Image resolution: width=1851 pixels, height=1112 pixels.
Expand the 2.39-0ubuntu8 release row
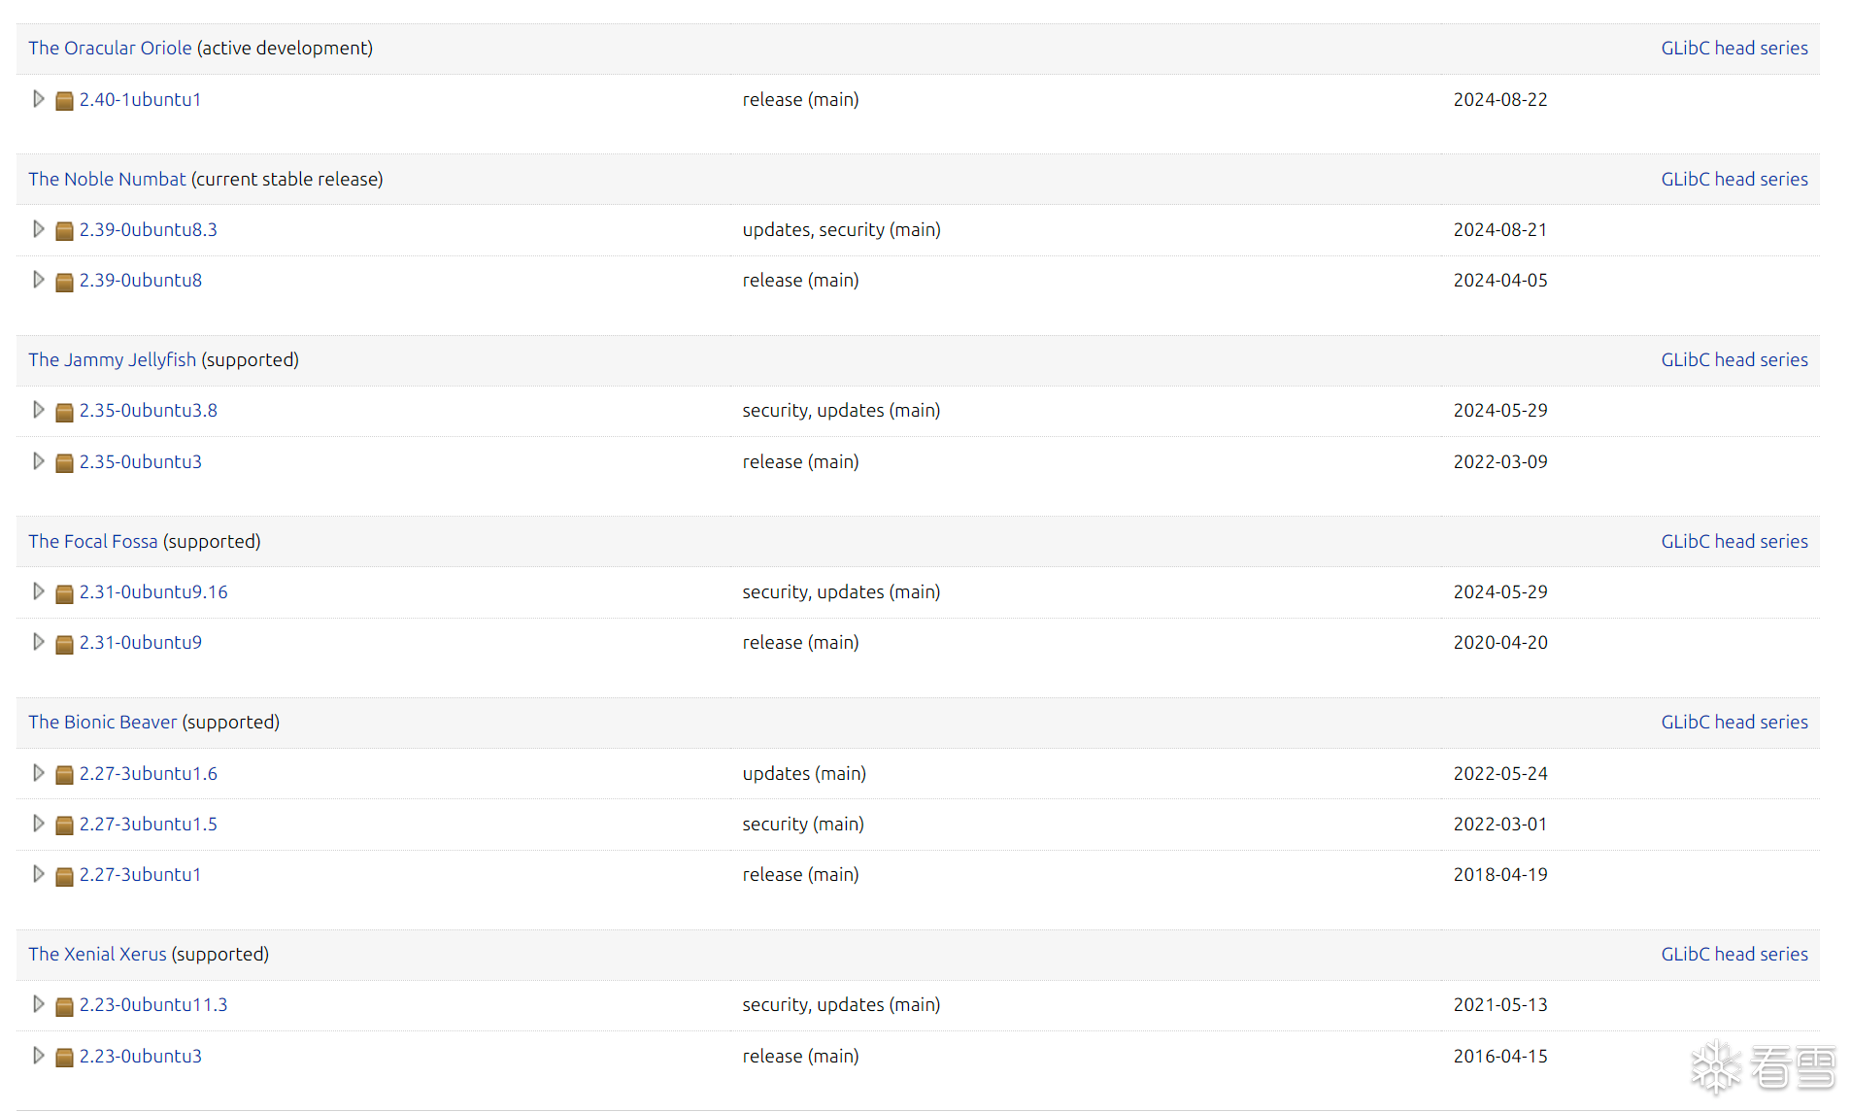(x=39, y=280)
